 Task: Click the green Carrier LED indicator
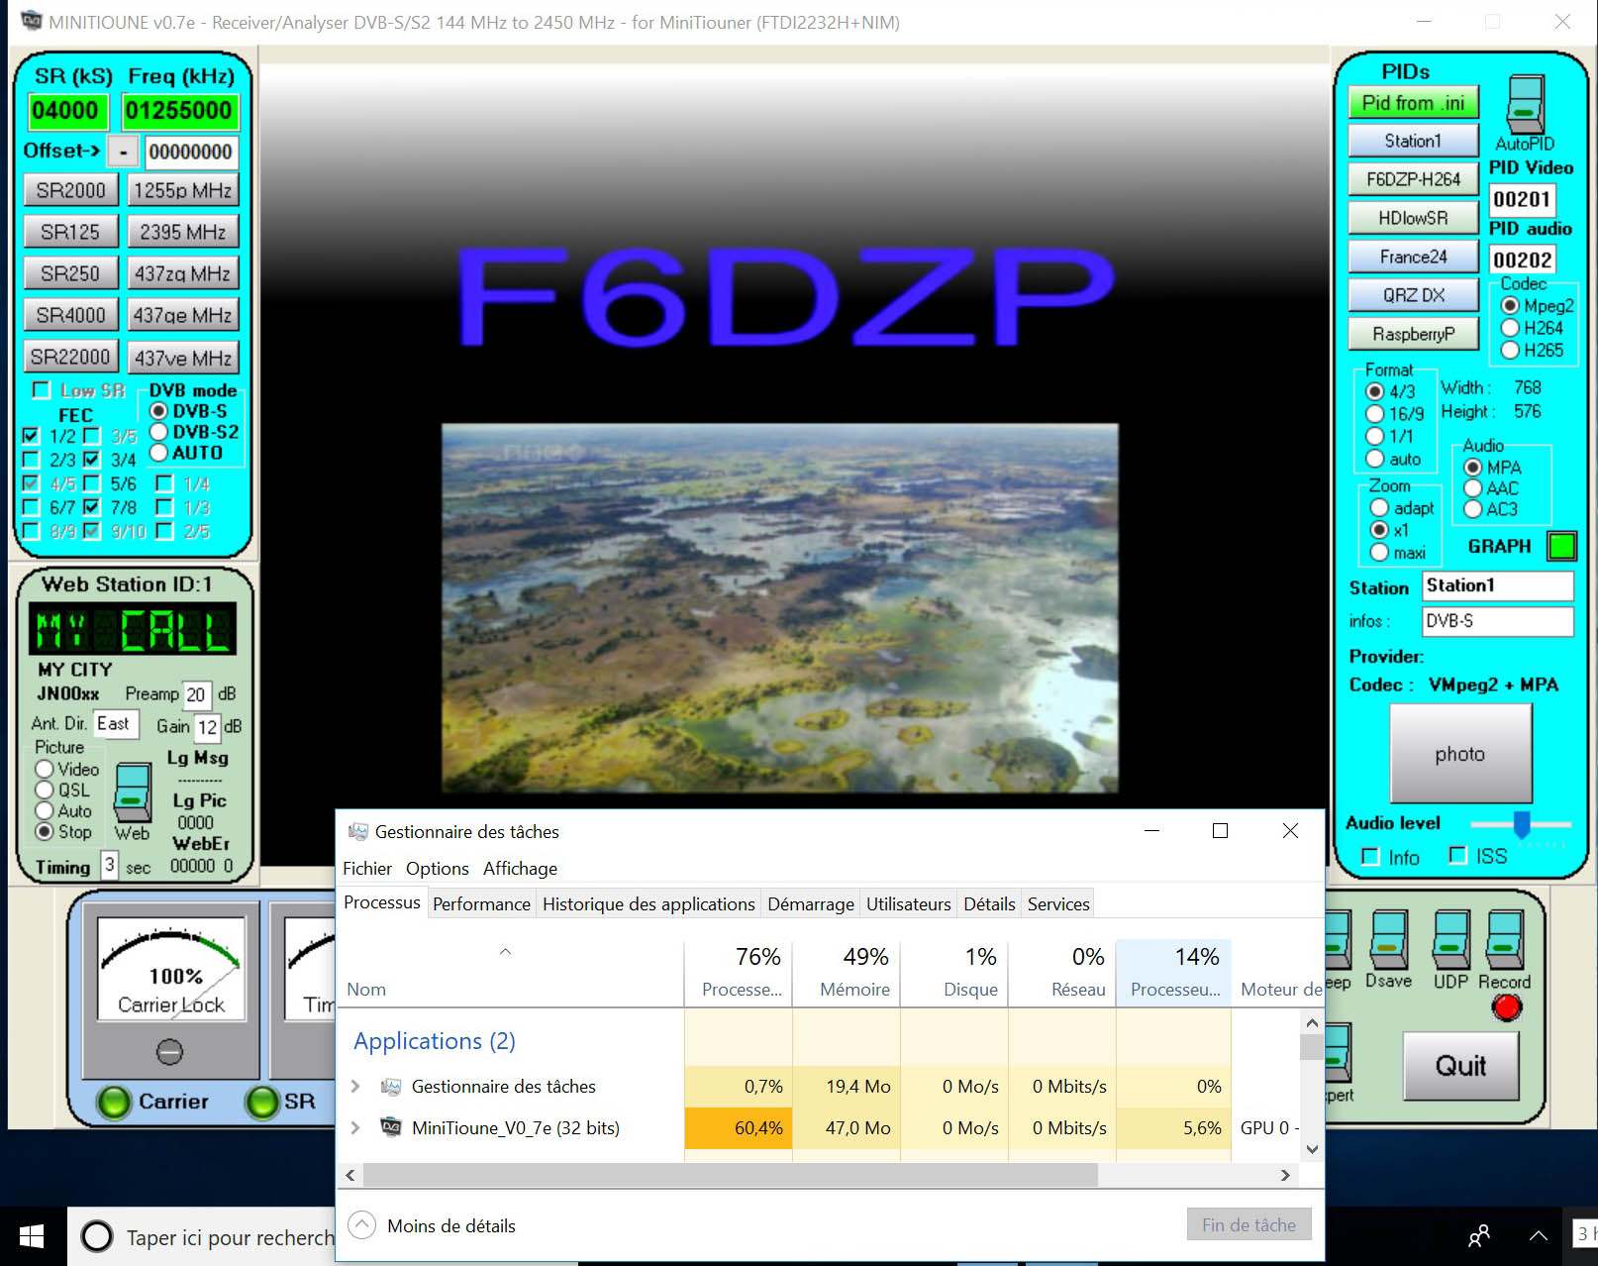pyautogui.click(x=114, y=1102)
